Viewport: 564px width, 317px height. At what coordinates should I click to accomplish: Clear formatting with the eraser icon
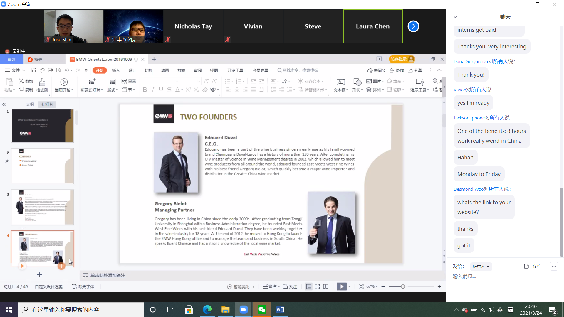[205, 90]
